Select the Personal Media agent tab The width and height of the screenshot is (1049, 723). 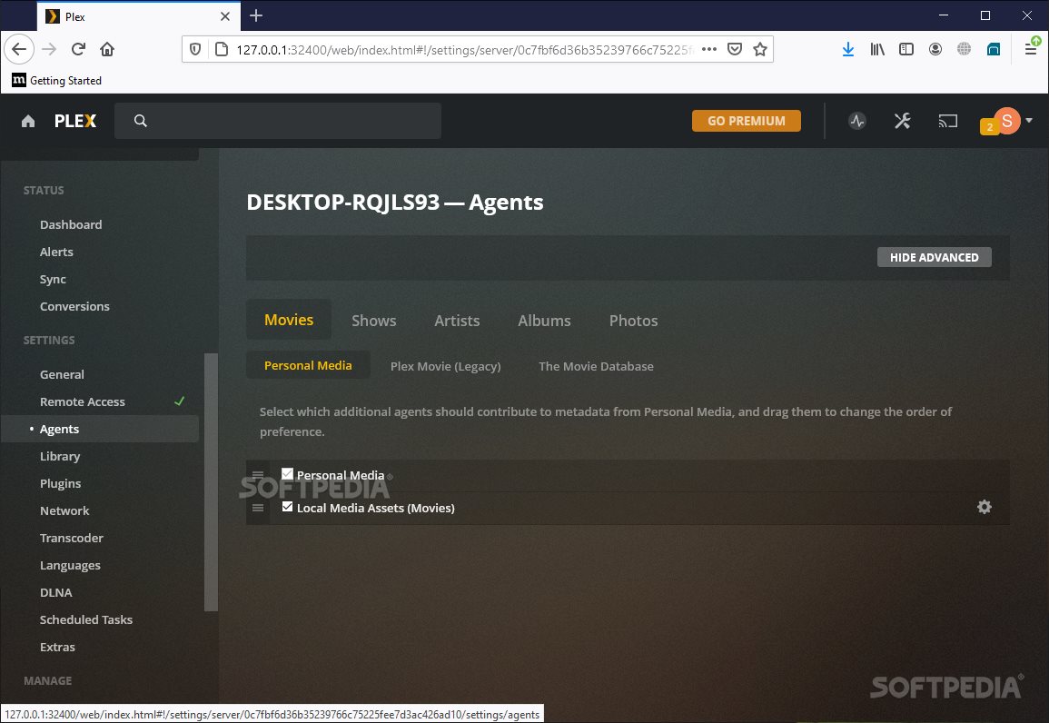(x=308, y=365)
